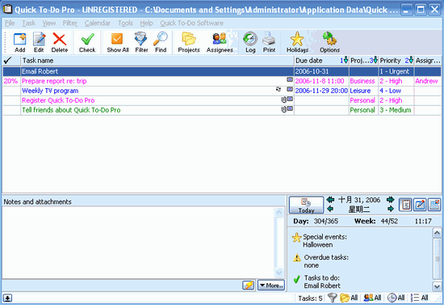Viewport: 444px width, 305px height.
Task: Open the Quick To-Do Software menu
Action: 191,23
